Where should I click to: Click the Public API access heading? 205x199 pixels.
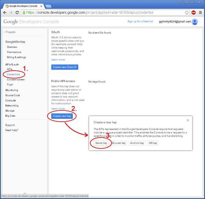coord(63,81)
